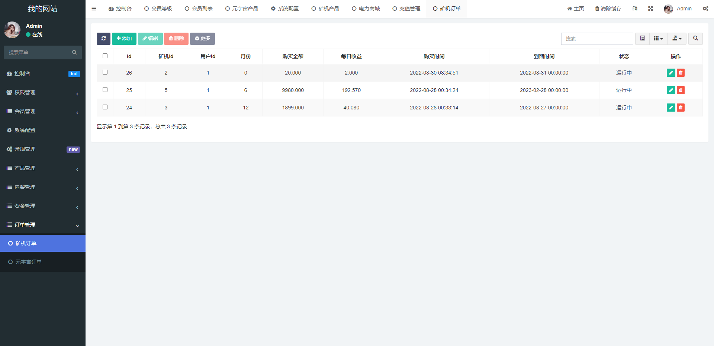Click the sidebar collapse hamburger icon
Viewport: 714px width, 346px height.
[94, 9]
